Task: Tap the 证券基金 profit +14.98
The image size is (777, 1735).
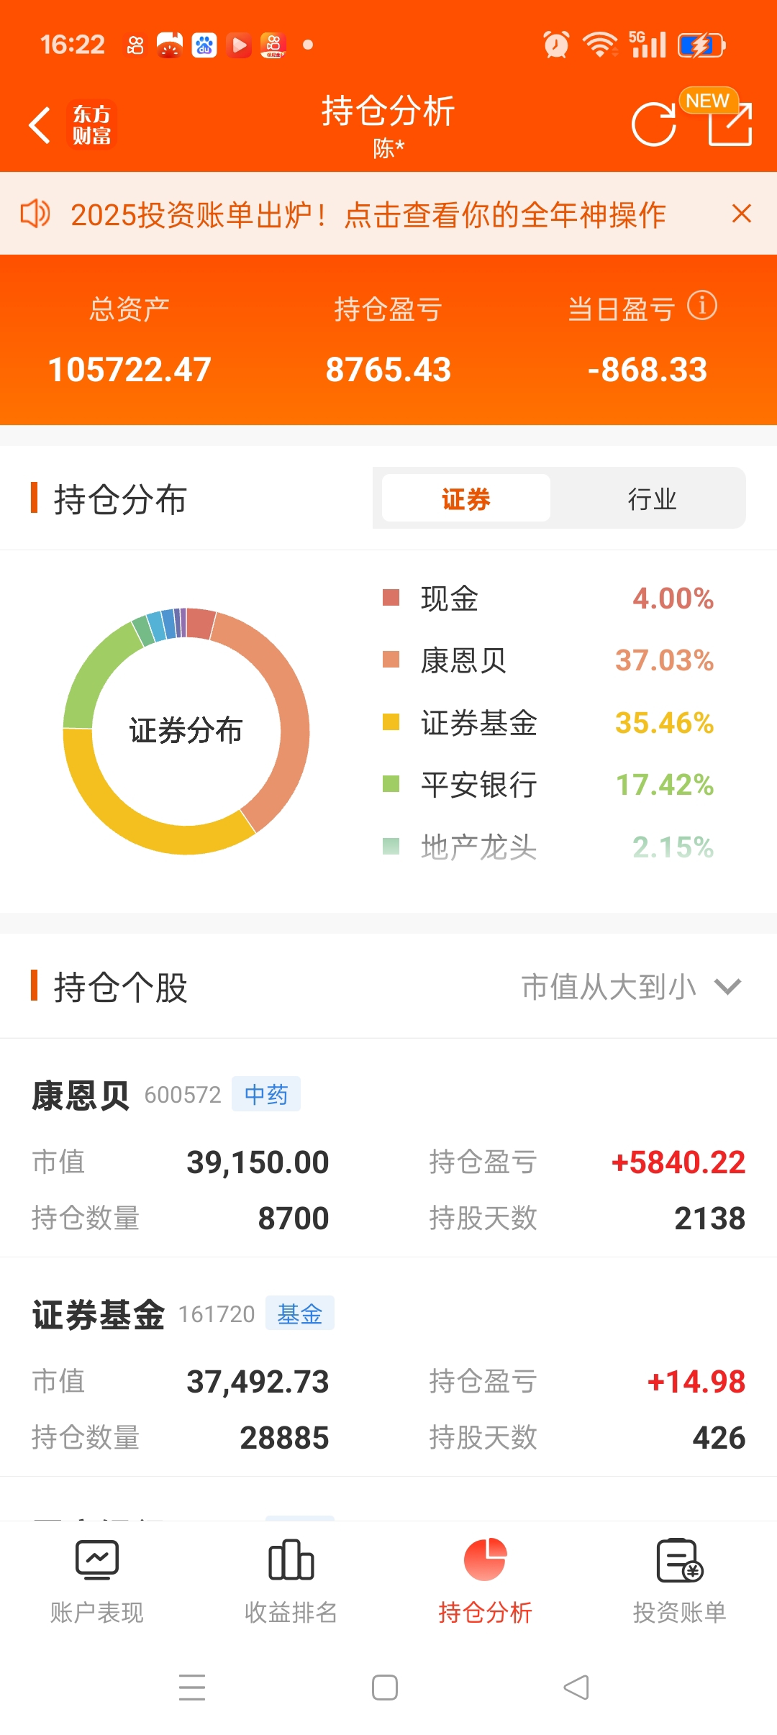Action: click(x=696, y=1382)
